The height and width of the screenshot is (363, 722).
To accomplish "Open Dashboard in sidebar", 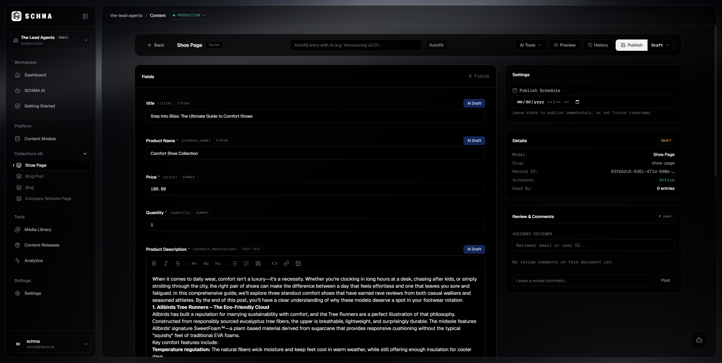I will [x=51, y=75].
